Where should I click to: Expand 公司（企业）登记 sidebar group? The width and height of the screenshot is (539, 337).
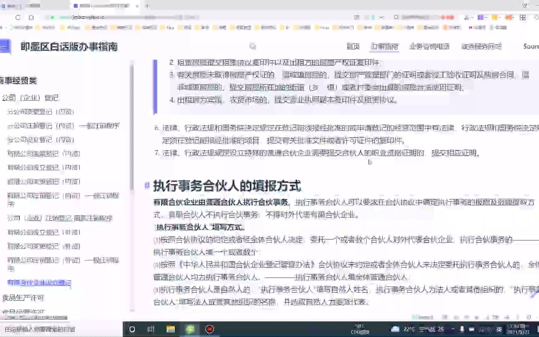(x=30, y=98)
